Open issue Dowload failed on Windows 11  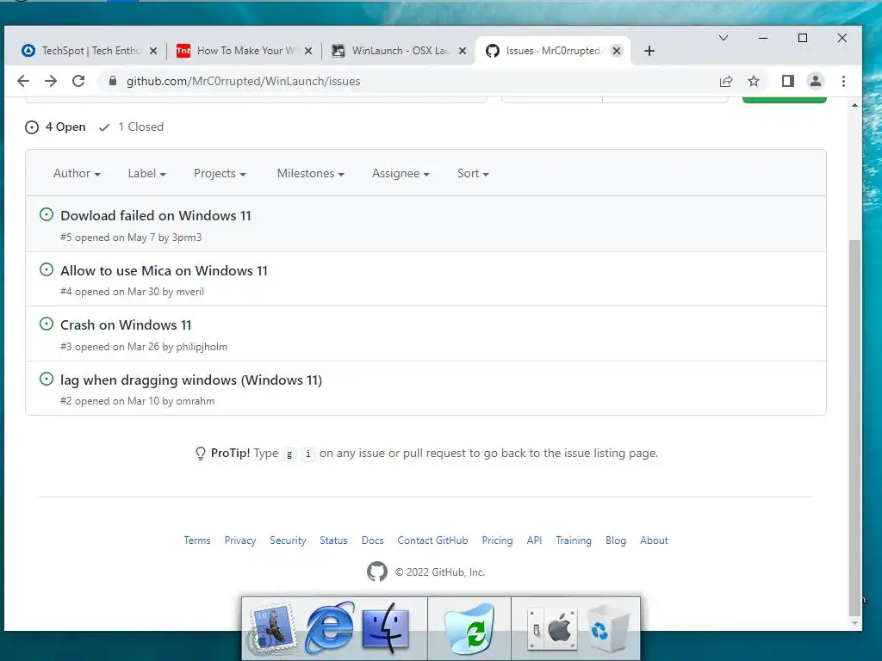pos(156,216)
